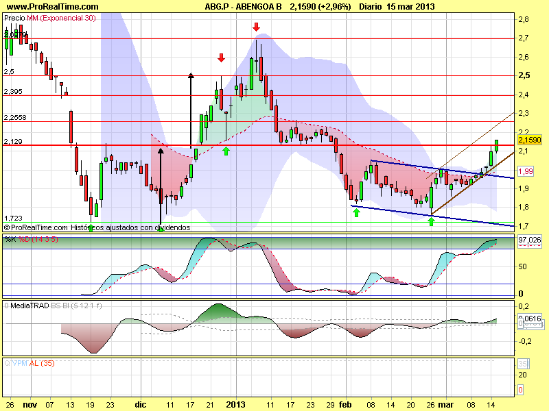Click the VPM indicator label
This screenshot has width=549, height=411.
(x=20, y=364)
